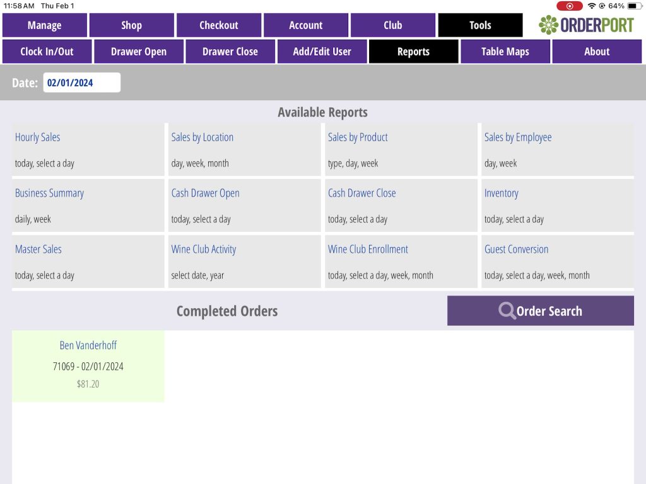
Task: Click the date input field
Action: (x=81, y=83)
